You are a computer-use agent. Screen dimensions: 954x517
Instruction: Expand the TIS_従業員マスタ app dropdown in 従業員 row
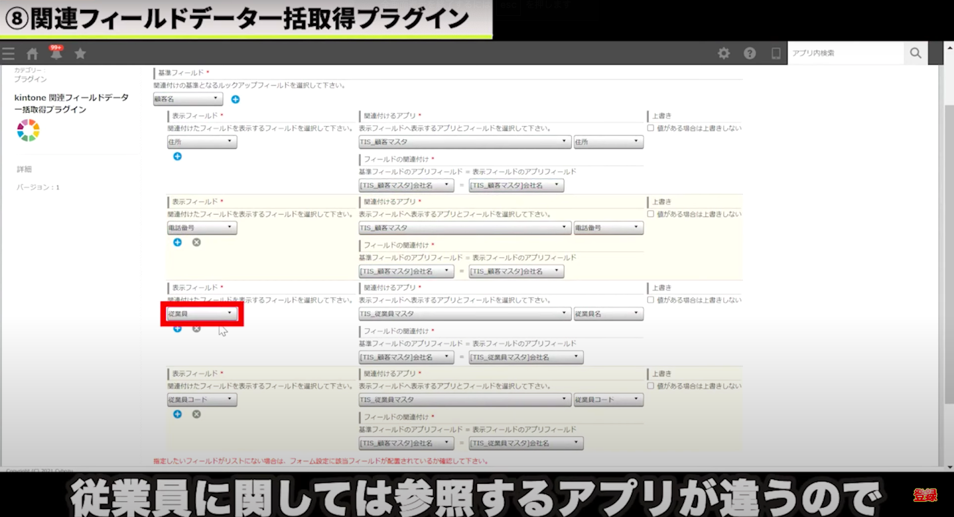pos(464,314)
